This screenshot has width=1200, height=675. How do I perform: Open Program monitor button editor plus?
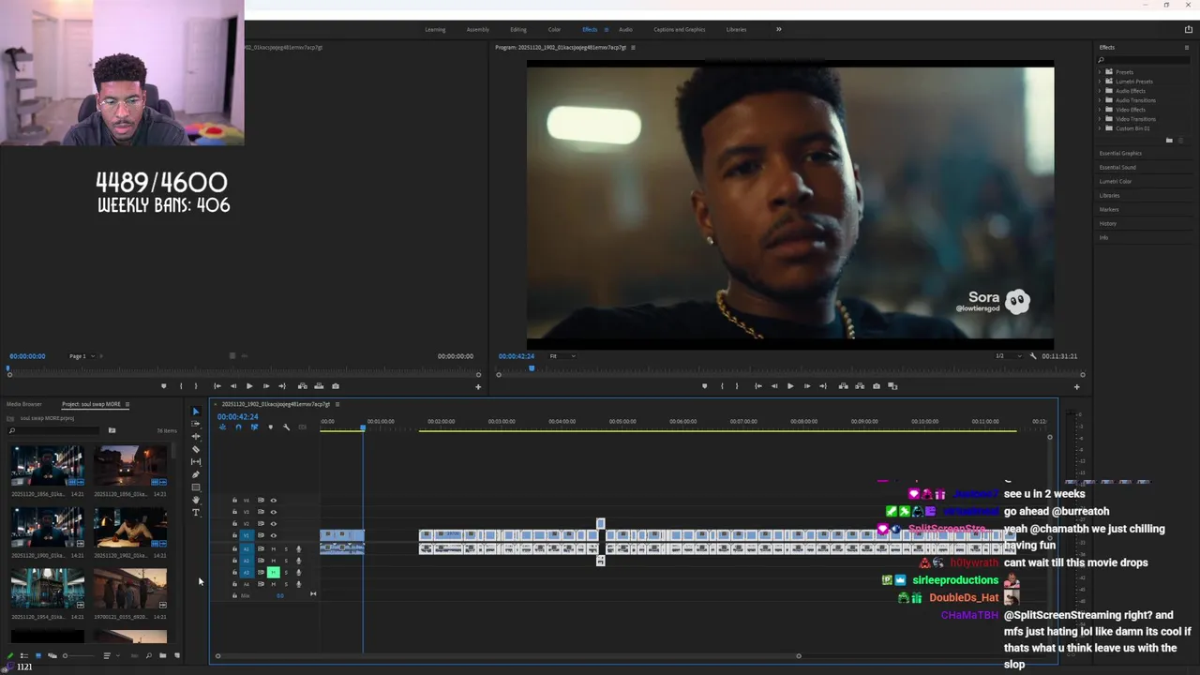1076,386
